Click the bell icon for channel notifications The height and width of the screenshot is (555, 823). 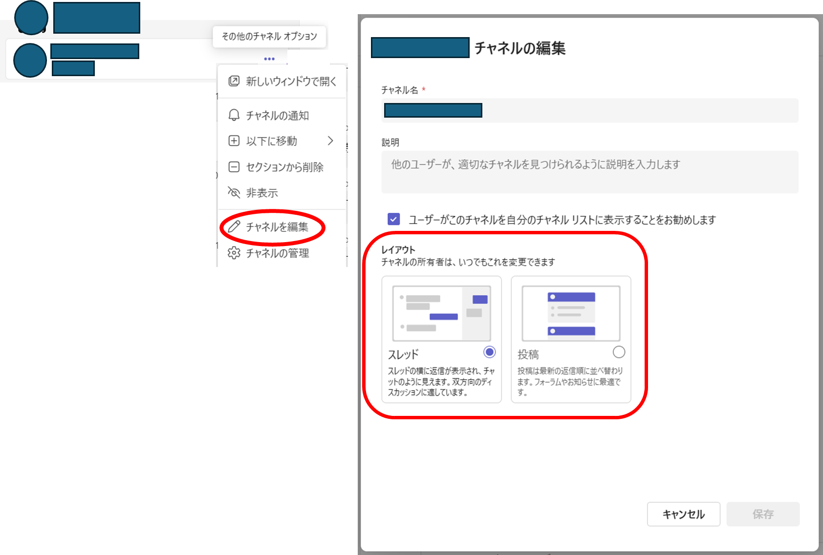[234, 115]
